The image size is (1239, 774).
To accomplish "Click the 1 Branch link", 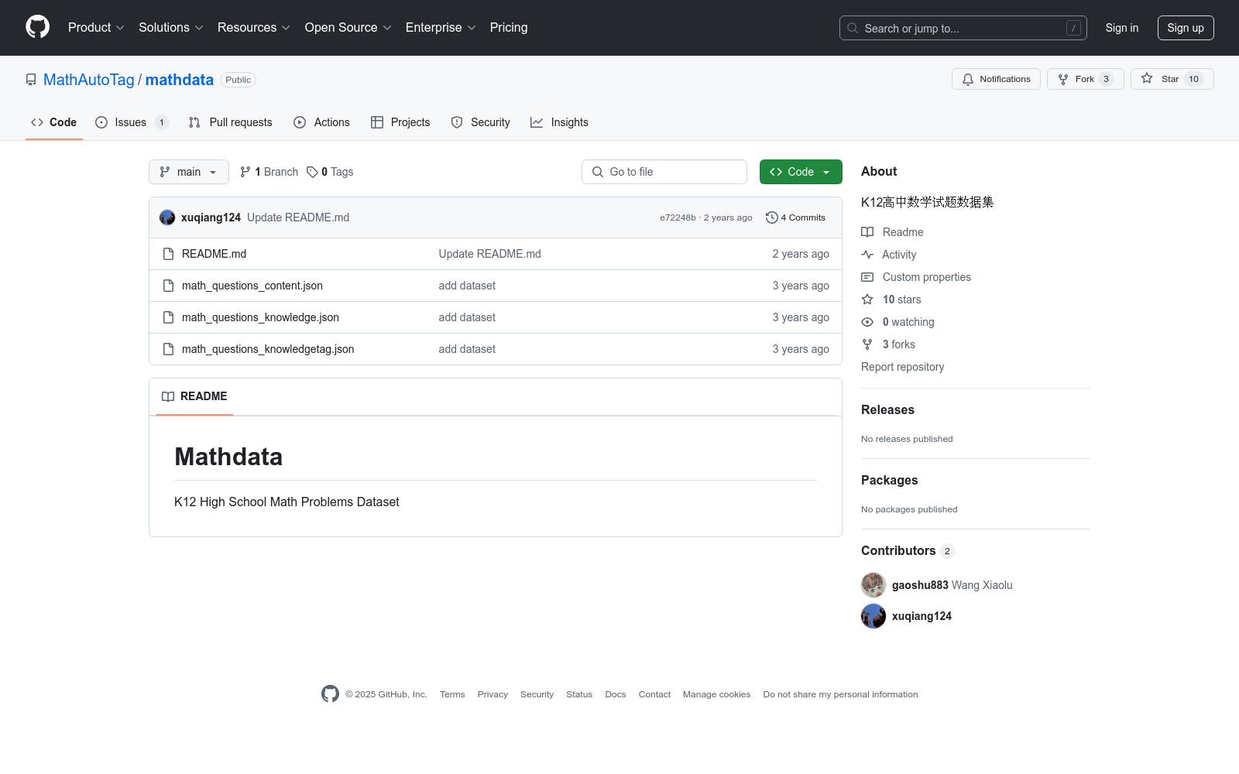I will pyautogui.click(x=269, y=172).
